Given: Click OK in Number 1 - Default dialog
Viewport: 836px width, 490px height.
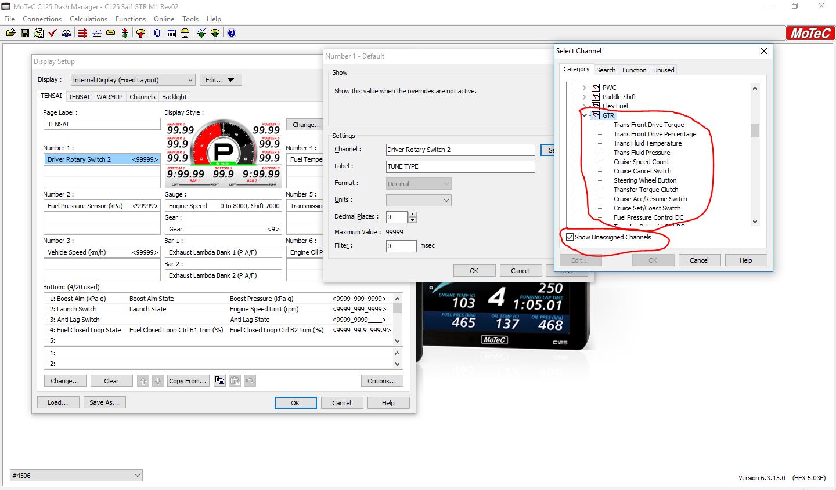Looking at the screenshot, I should 474,271.
